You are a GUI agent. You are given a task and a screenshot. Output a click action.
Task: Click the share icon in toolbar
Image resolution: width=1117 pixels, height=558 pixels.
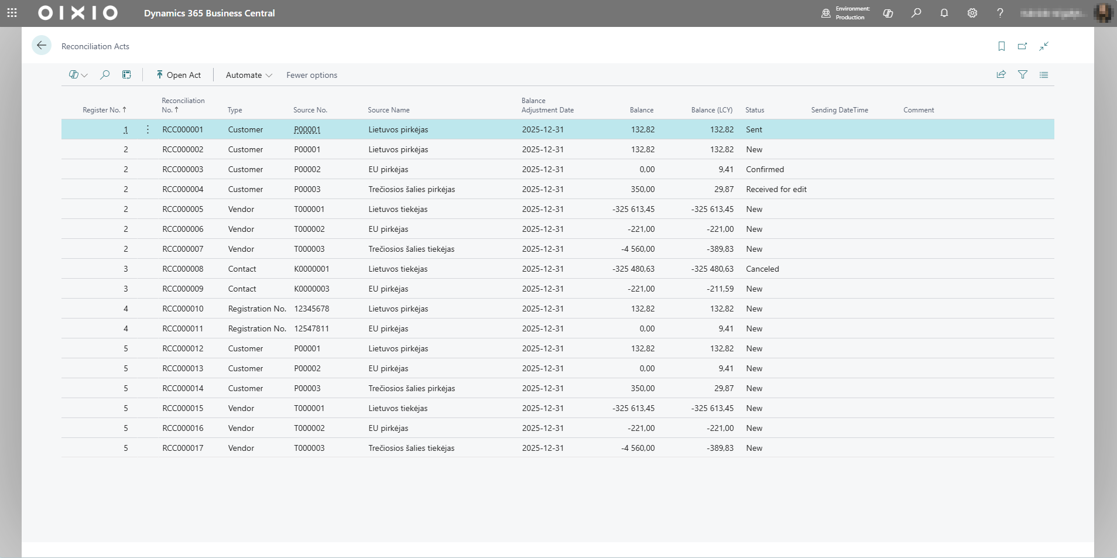(x=1001, y=75)
